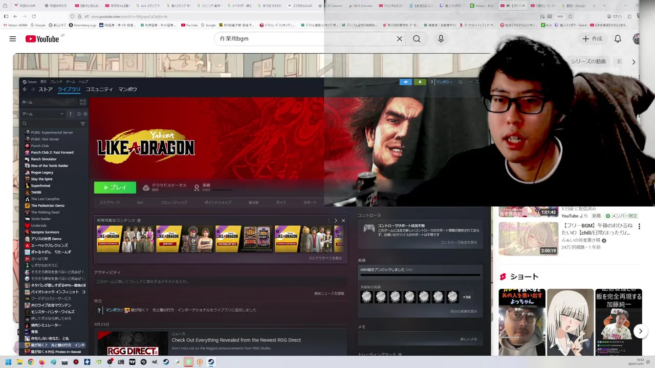Open YouTube 作成 create button
This screenshot has width=655, height=368.
(592, 39)
